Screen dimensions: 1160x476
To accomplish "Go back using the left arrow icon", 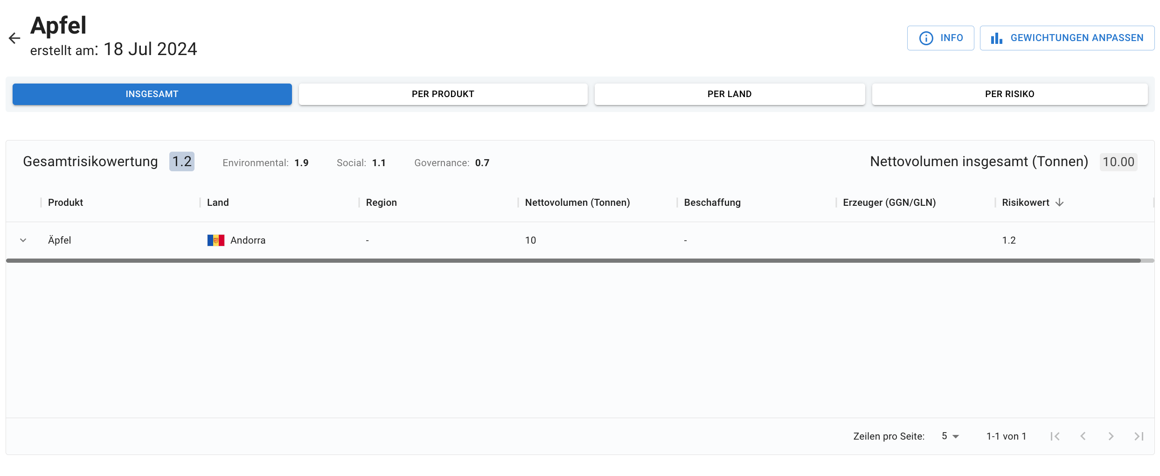I will 14,38.
